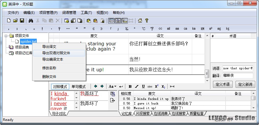Insert the ℃ symbol

coord(144,29)
